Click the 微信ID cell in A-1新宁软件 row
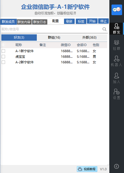Viewport: 124px width, 173px height. click(x=67, y=51)
